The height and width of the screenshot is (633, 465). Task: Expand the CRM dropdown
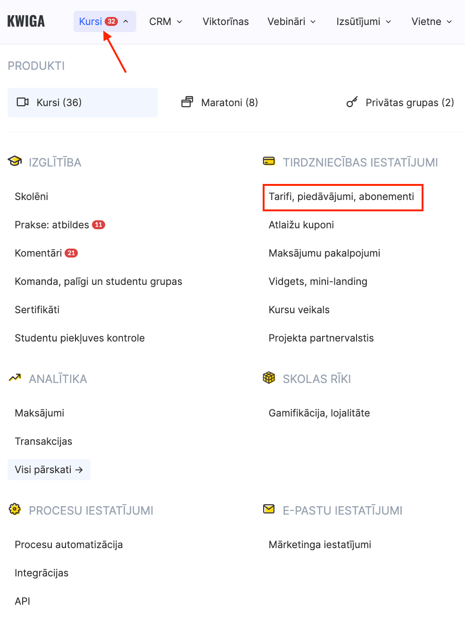[x=166, y=22]
